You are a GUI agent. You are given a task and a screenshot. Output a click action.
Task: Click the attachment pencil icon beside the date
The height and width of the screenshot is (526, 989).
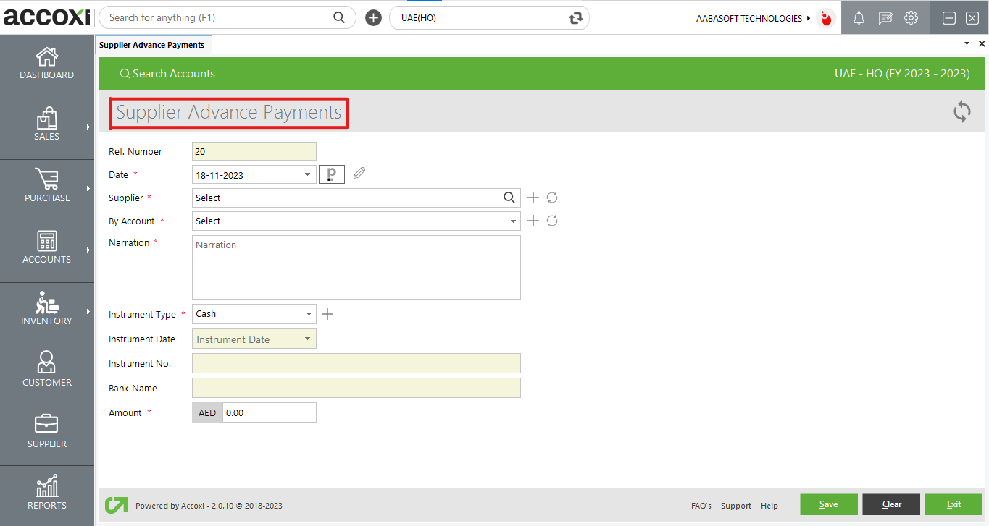point(359,174)
